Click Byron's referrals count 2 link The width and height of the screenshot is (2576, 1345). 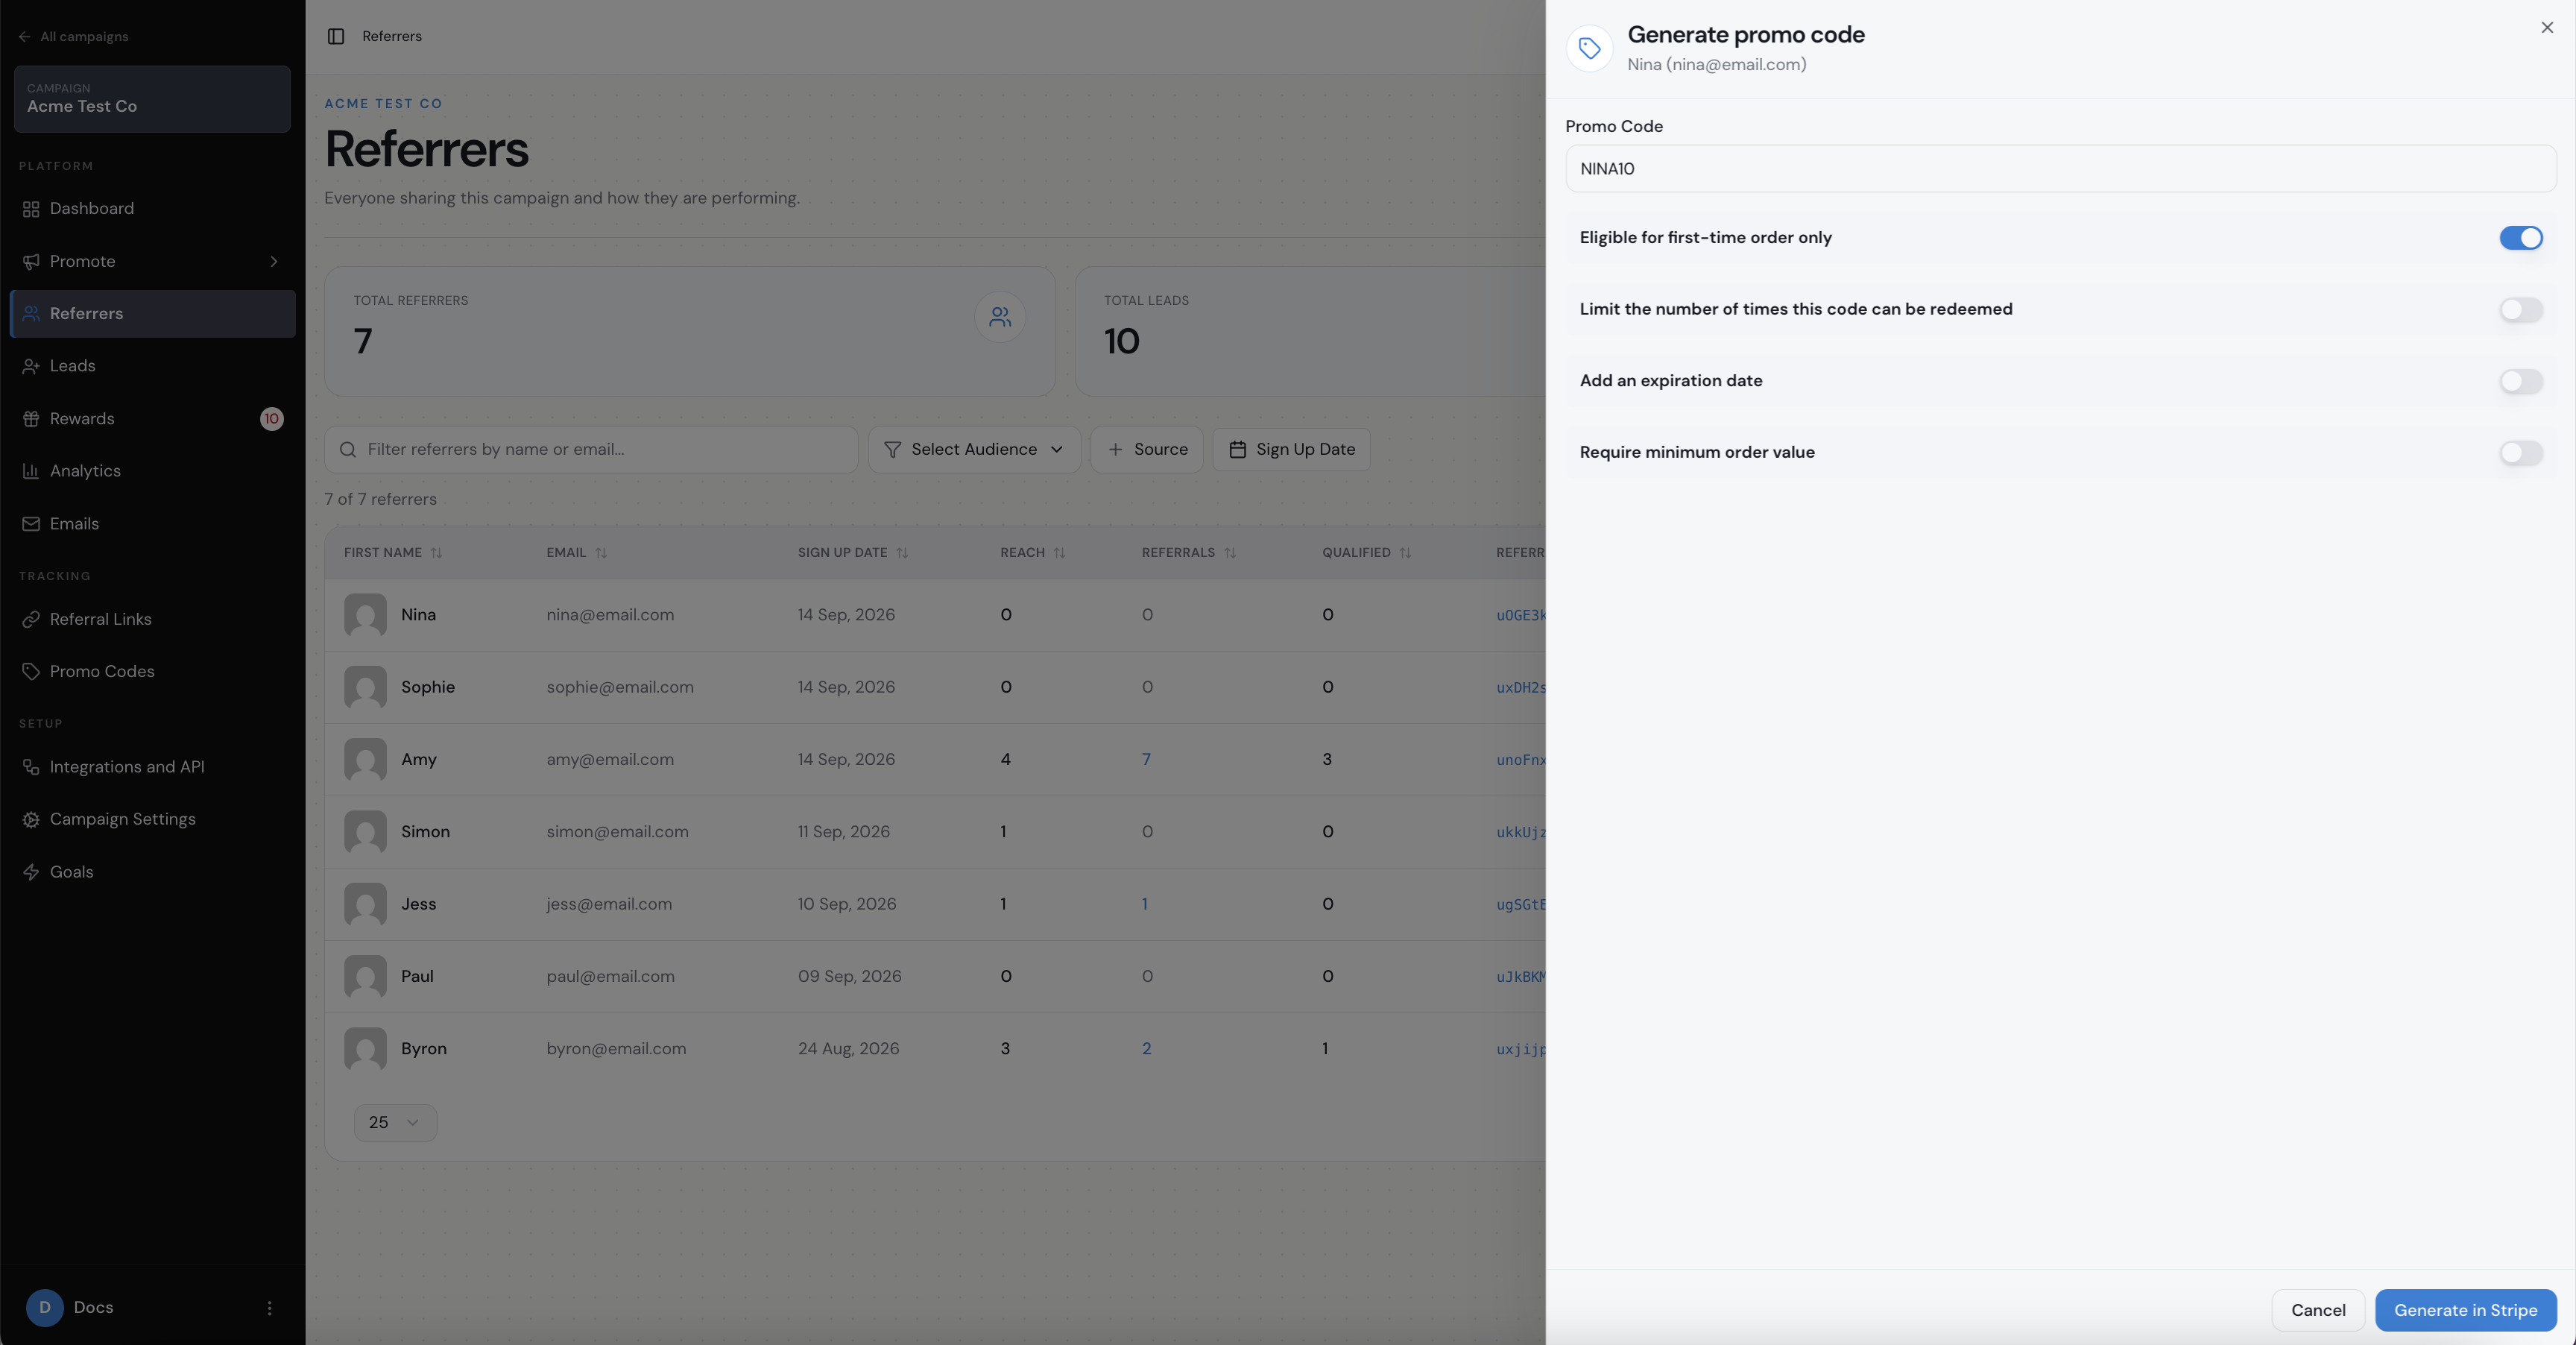(1146, 1049)
